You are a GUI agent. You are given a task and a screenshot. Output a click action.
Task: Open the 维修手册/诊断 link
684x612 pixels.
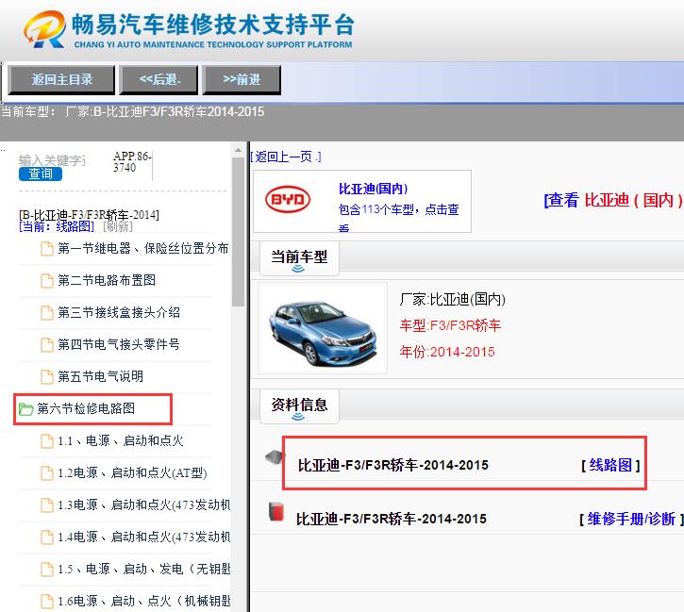pos(631,520)
